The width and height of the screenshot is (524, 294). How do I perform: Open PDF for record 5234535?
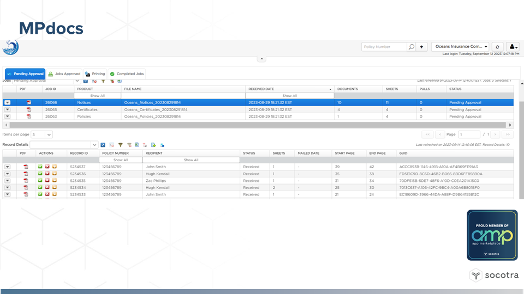click(x=26, y=181)
